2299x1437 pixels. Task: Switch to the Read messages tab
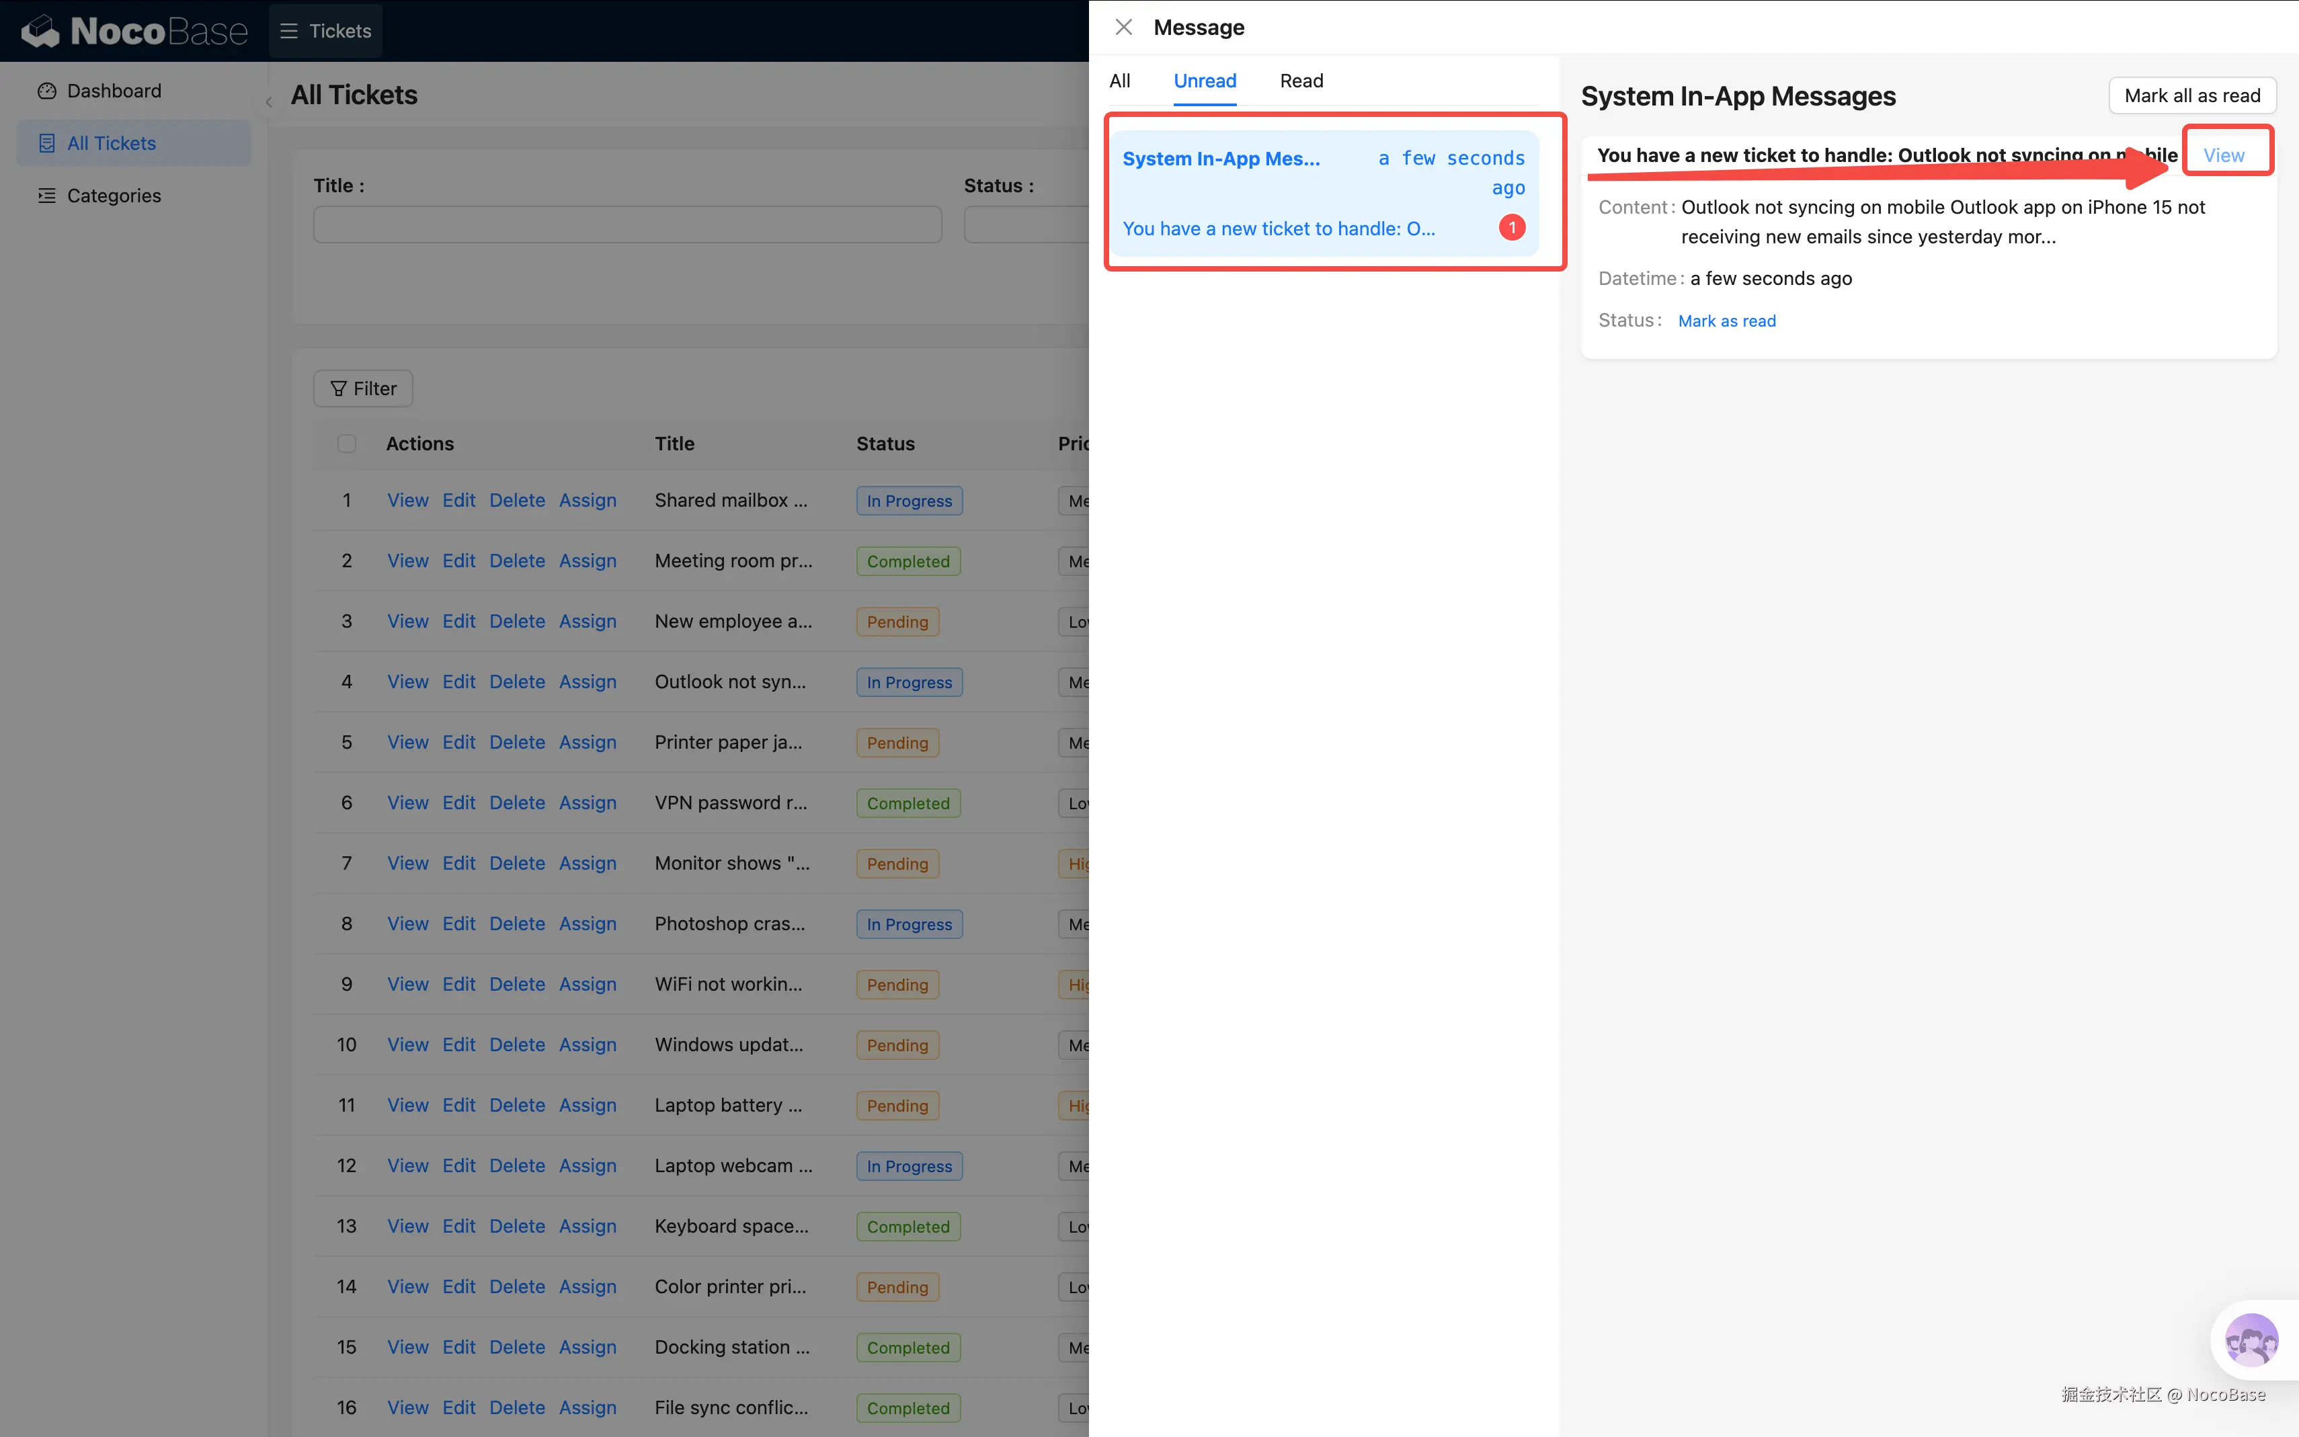click(x=1301, y=81)
